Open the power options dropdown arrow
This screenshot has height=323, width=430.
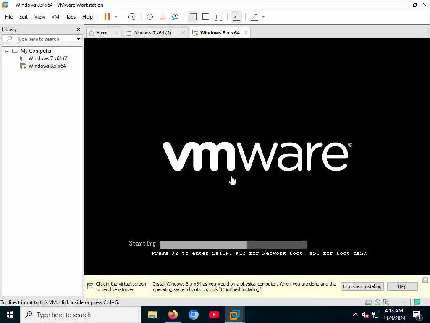[x=116, y=17]
